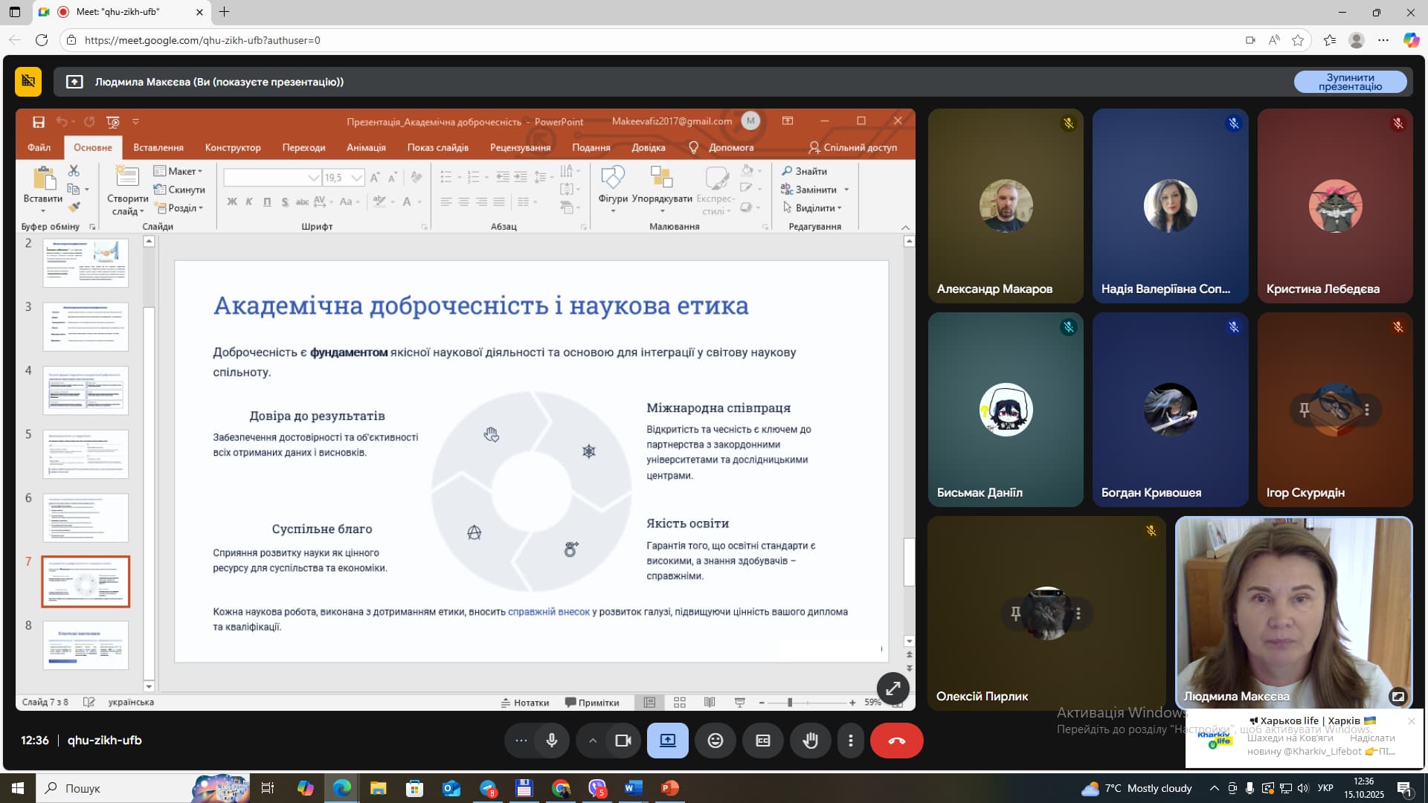This screenshot has height=803, width=1428.
Task: Click the raise hand icon in Meet
Action: tap(810, 741)
